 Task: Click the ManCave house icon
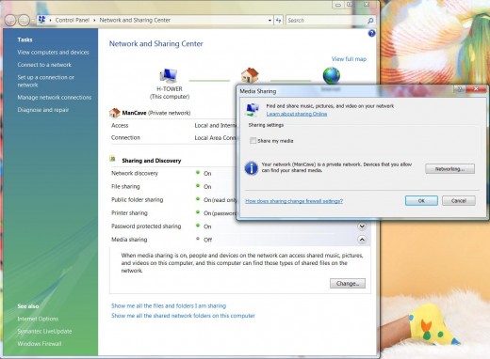[115, 113]
